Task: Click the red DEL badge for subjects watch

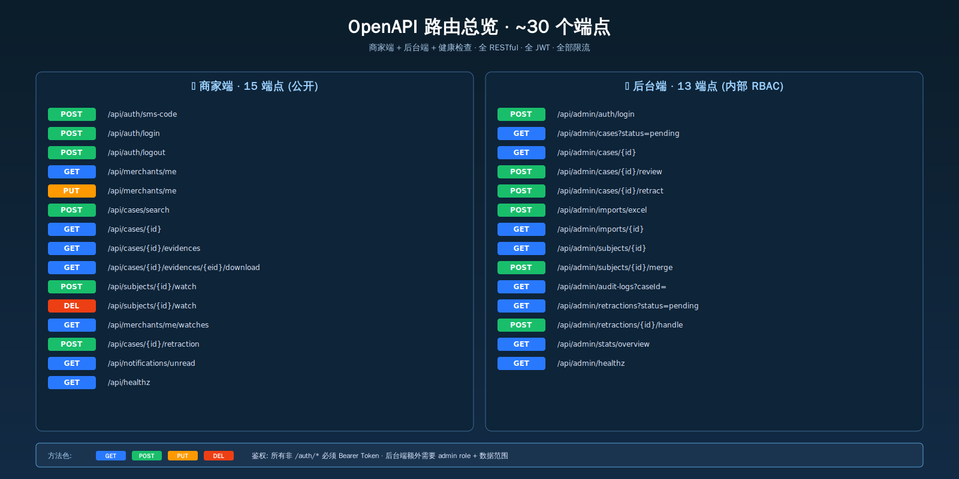Action: click(x=72, y=306)
